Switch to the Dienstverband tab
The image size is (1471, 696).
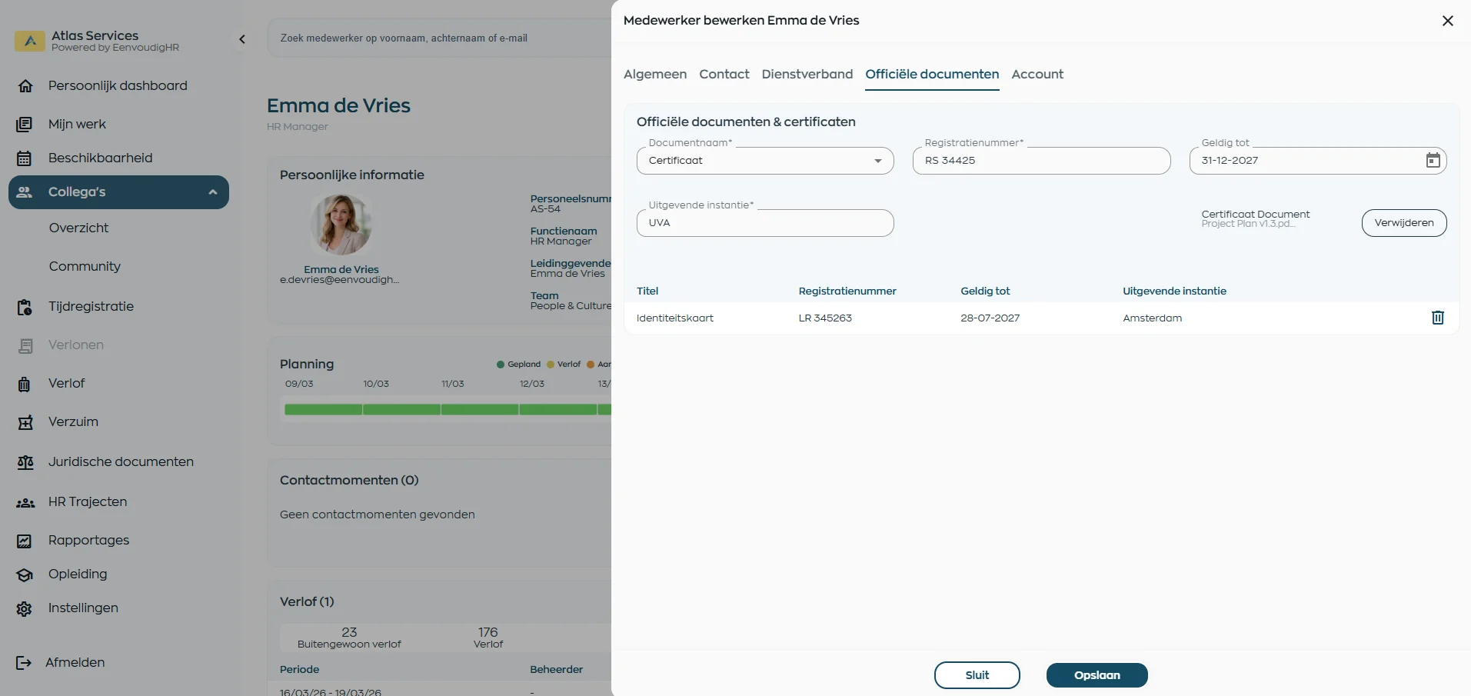tap(807, 75)
